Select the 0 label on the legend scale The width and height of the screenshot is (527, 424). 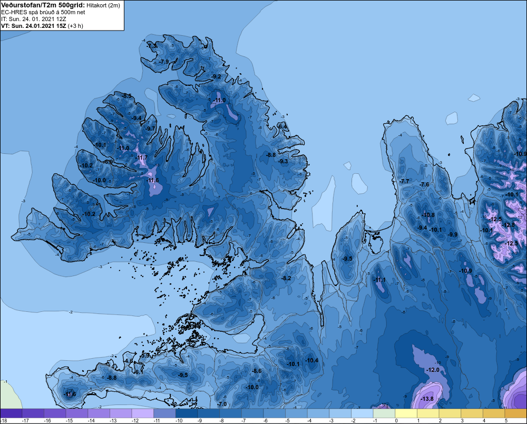tap(396, 421)
